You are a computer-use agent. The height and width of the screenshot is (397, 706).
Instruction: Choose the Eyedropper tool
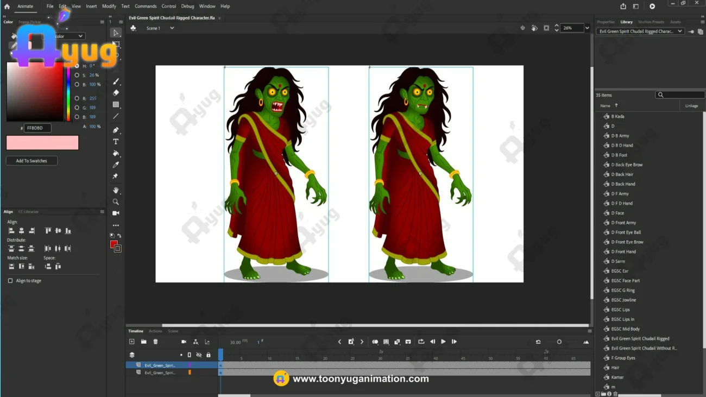click(116, 165)
